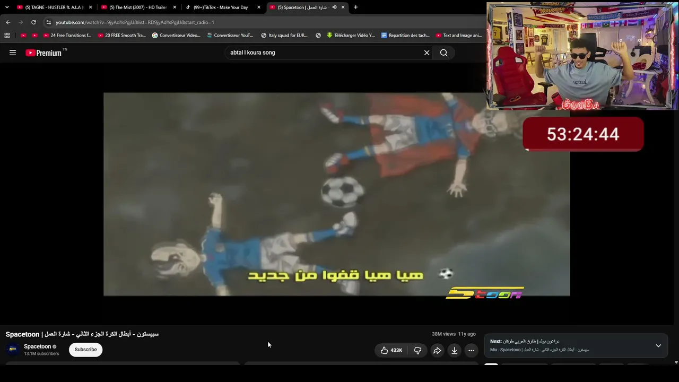Screen dimensions: 679x382
Task: Reload the current page
Action: click(33, 22)
